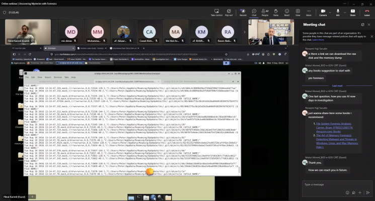Image resolution: width=375 pixels, height=201 pixels.
Task: Click the Share screen button
Action: click(353, 13)
